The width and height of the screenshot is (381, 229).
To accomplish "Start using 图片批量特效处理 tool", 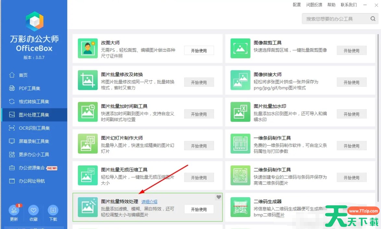I will click(199, 210).
